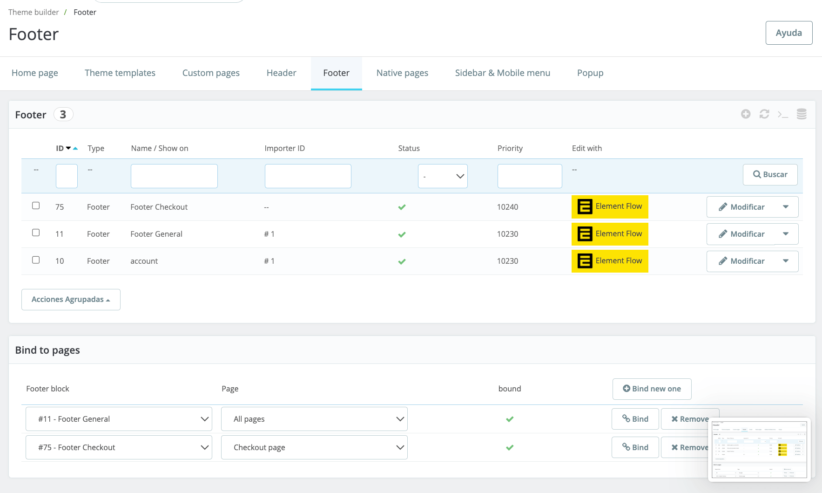Open Element Flow editor for Footer General
The width and height of the screenshot is (822, 493).
click(610, 234)
